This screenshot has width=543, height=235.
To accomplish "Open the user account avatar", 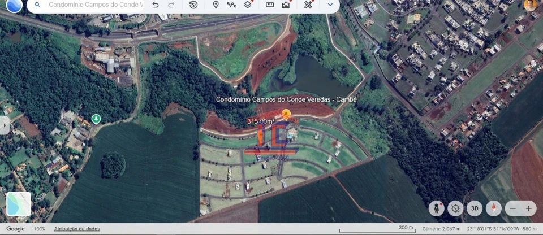I will click(x=530, y=5).
